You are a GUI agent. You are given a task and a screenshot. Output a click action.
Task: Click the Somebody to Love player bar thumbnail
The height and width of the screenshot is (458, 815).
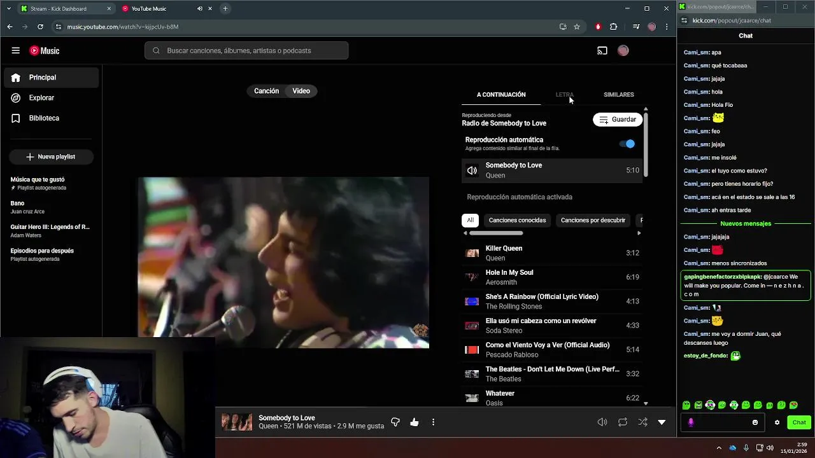237,422
